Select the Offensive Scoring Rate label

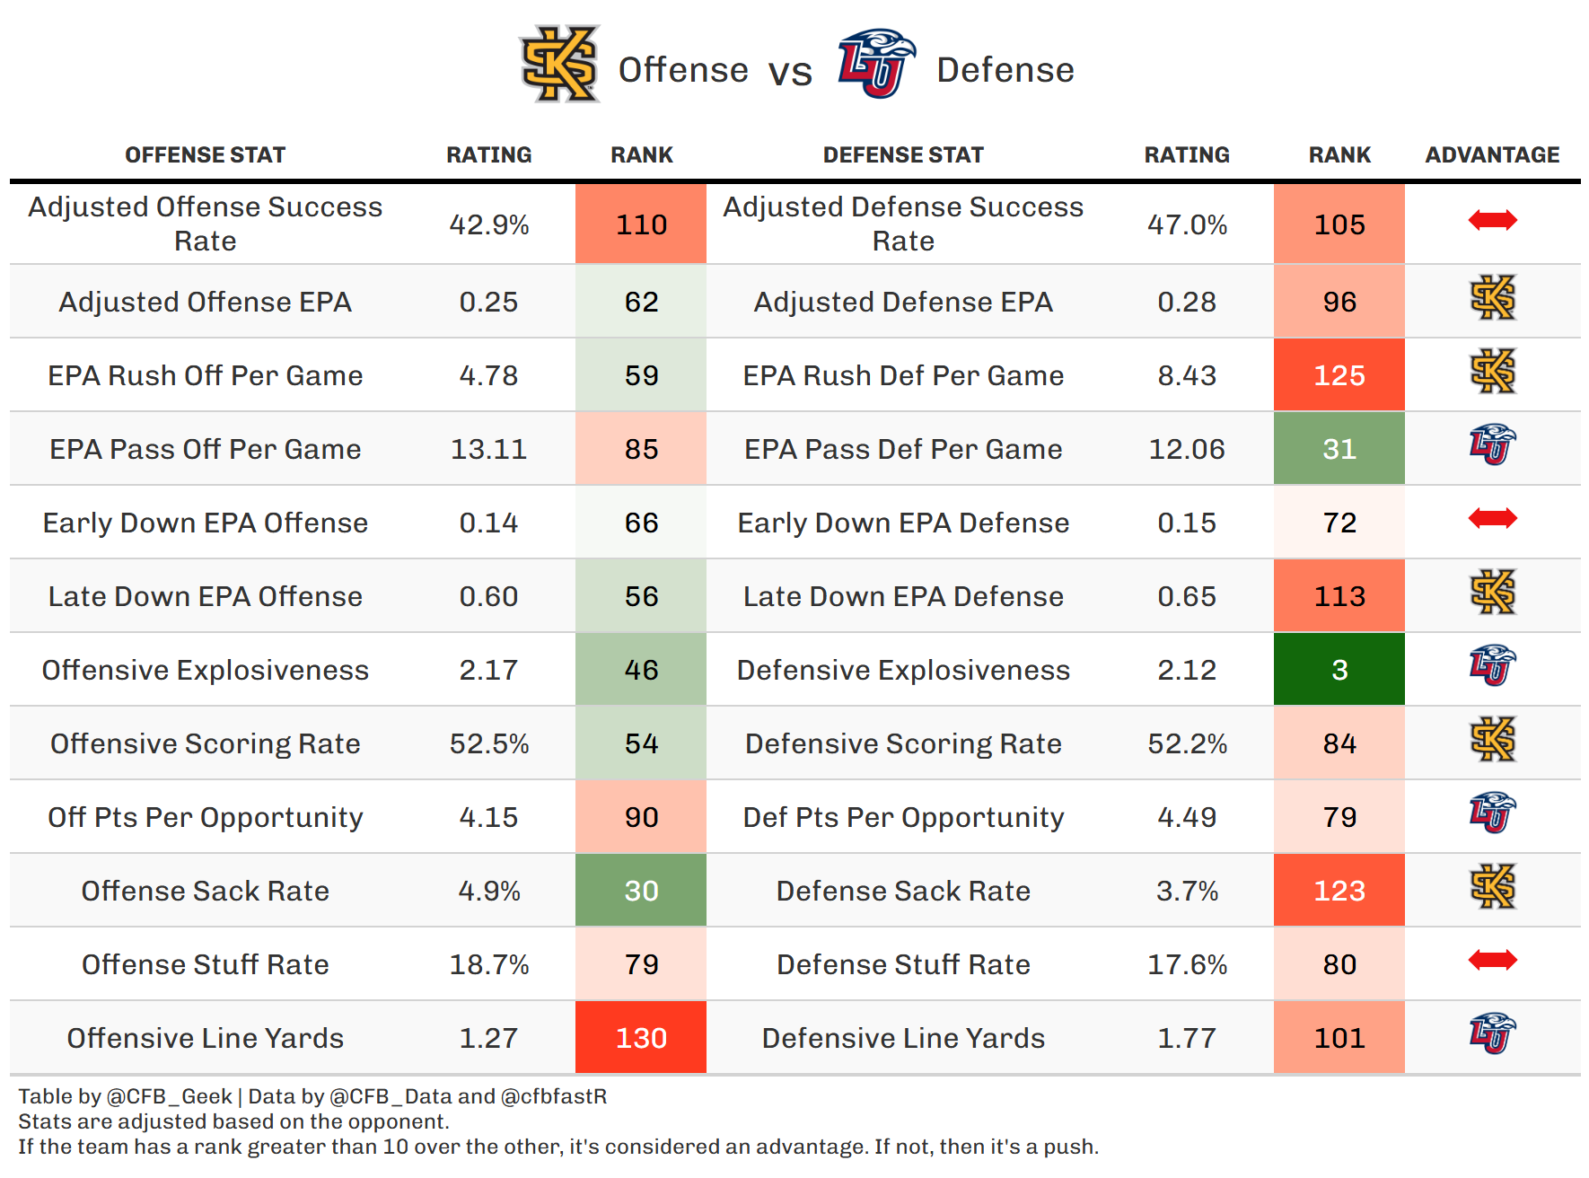[205, 743]
